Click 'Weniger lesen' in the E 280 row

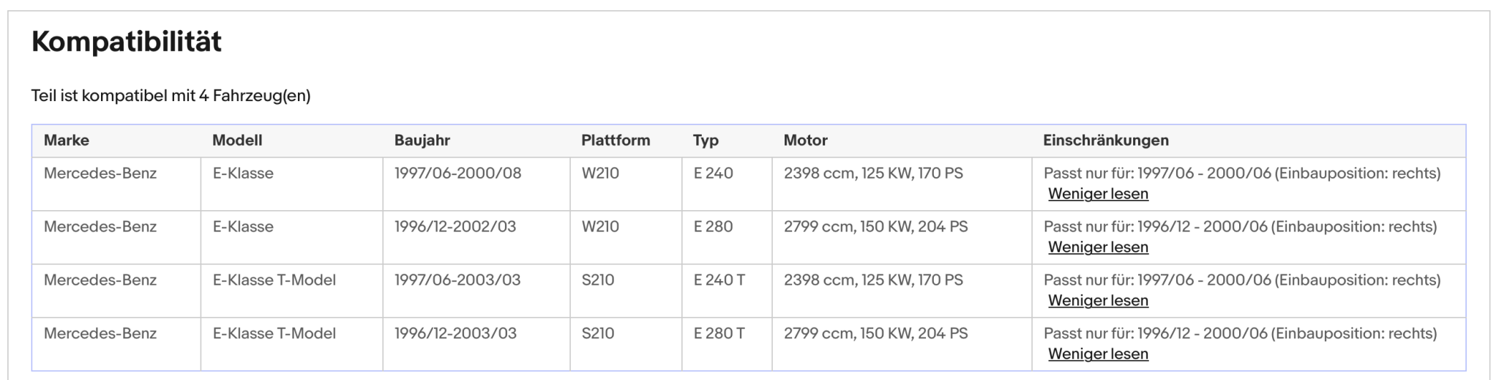1098,247
